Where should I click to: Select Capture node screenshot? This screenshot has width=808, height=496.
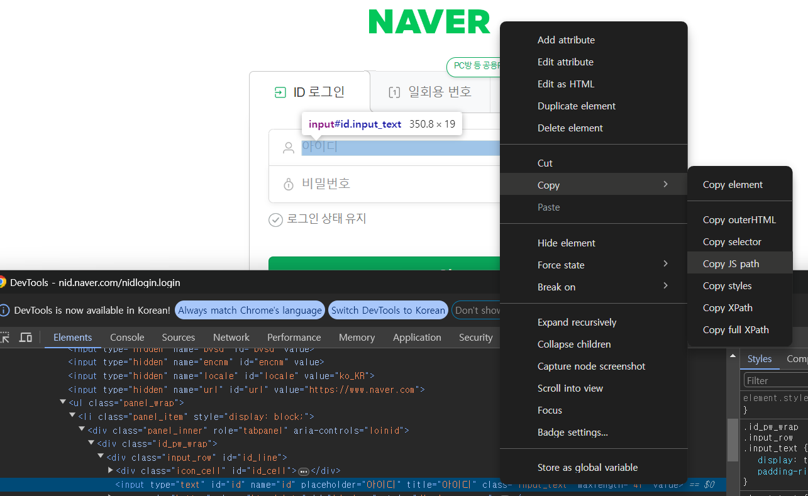tap(594, 366)
